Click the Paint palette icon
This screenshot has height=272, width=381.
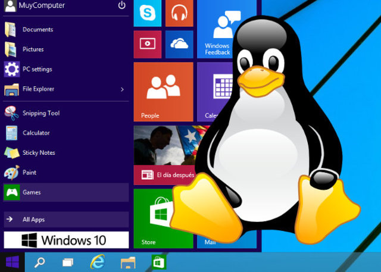(11, 173)
